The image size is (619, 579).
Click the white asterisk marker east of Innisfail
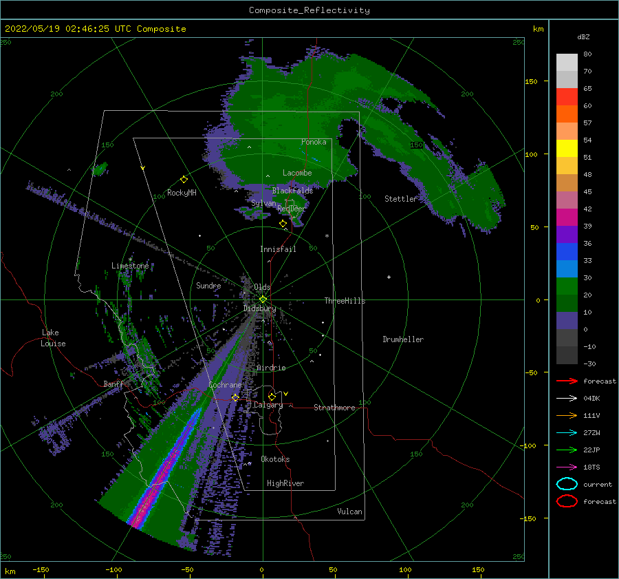[327, 236]
